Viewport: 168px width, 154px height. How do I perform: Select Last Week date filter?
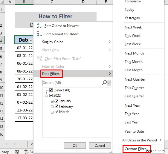[133, 44]
